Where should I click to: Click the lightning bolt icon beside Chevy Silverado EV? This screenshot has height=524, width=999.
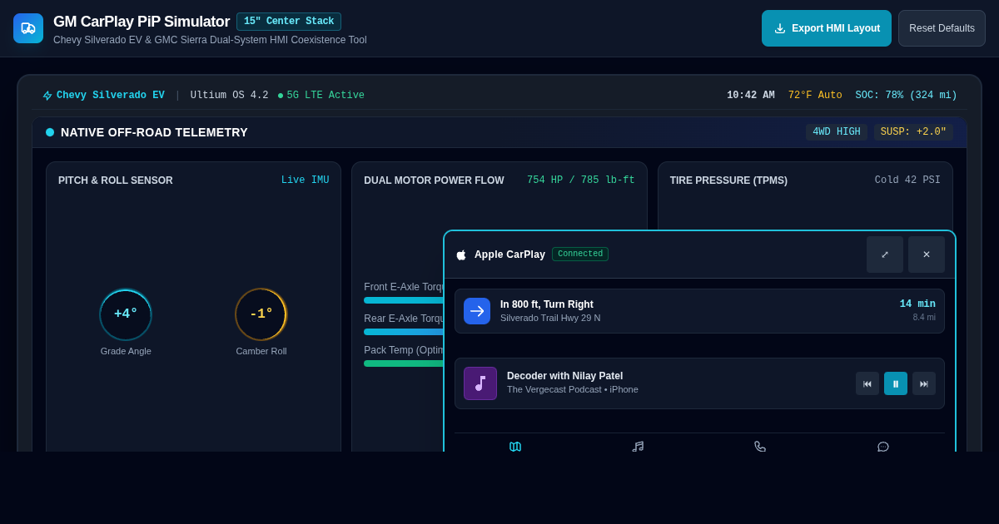point(47,96)
